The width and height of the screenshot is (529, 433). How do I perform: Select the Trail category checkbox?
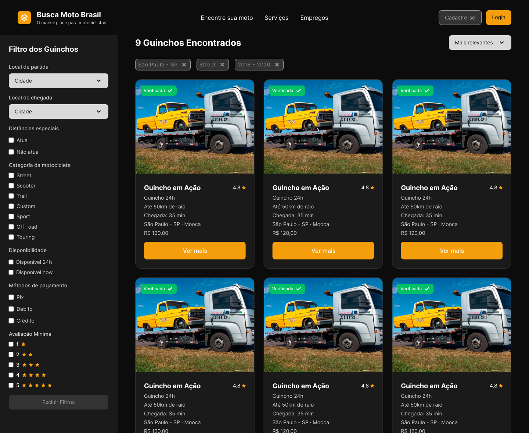(11, 196)
